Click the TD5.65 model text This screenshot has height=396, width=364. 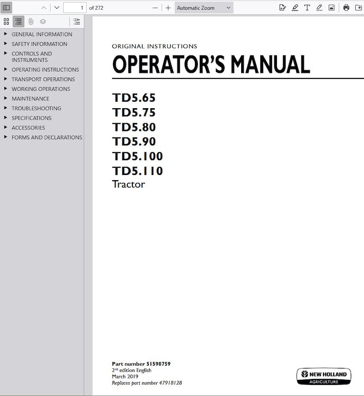(x=134, y=98)
